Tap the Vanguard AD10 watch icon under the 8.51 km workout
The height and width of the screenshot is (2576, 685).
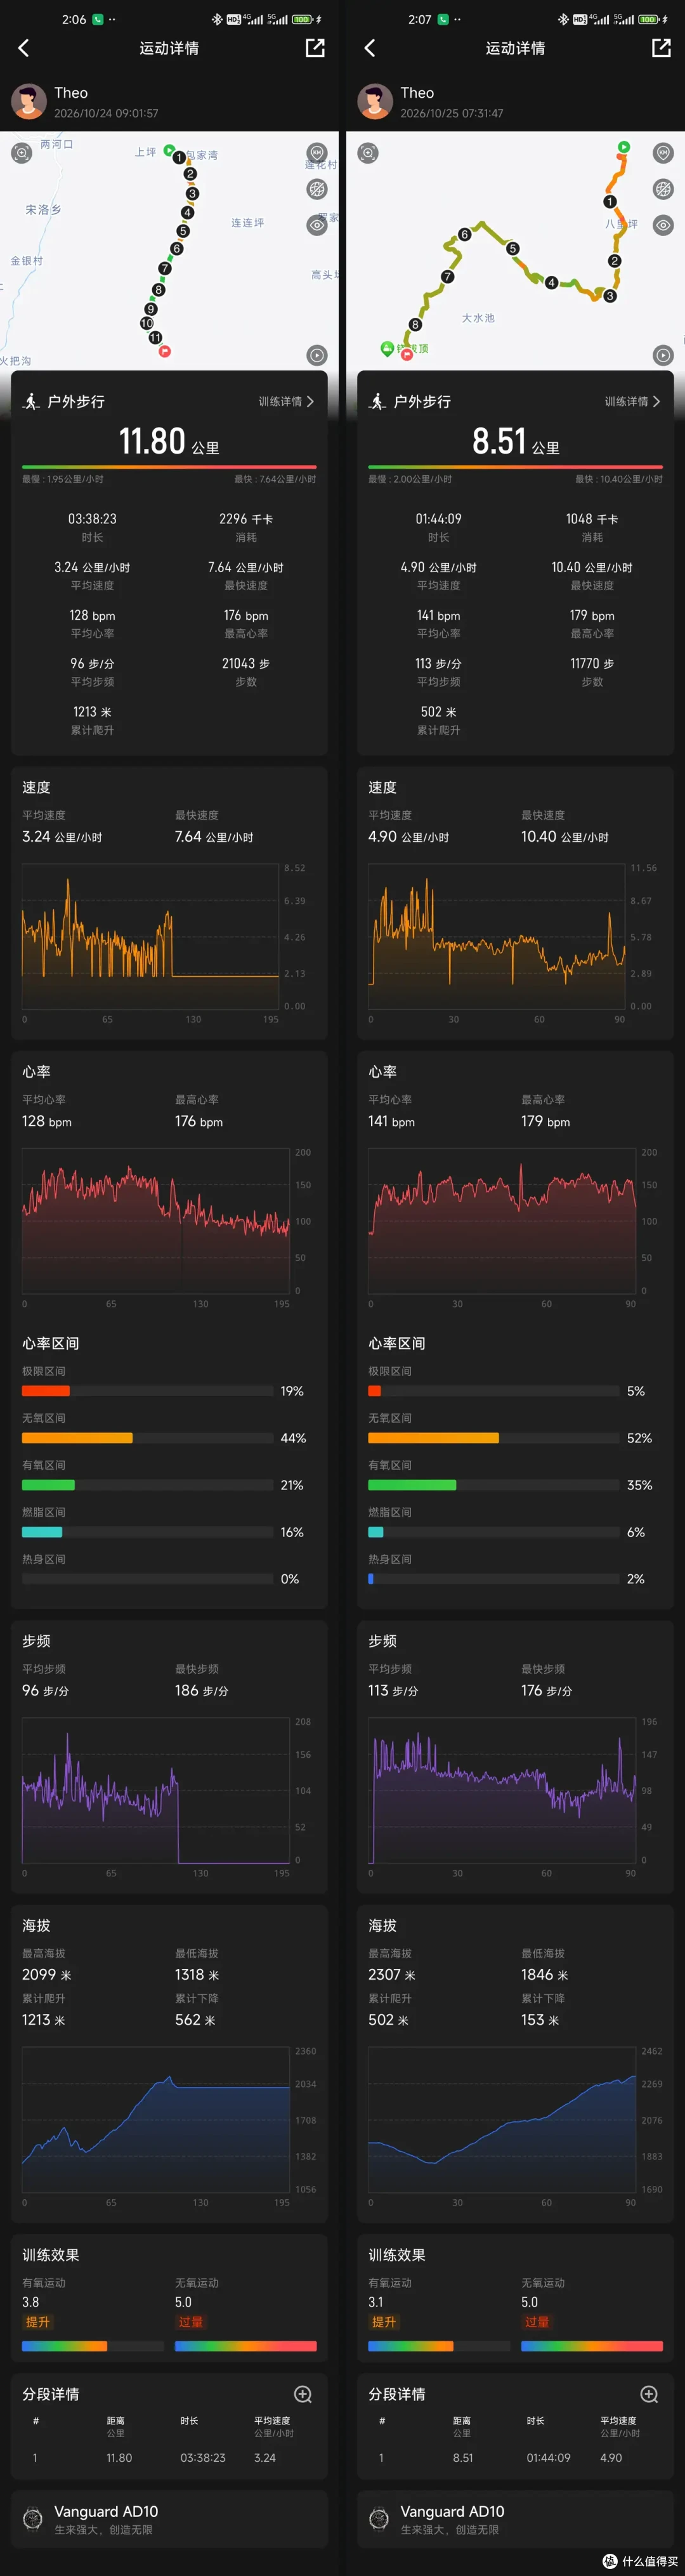379,2519
